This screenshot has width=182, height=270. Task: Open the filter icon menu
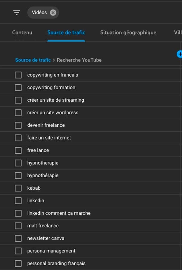point(17,13)
